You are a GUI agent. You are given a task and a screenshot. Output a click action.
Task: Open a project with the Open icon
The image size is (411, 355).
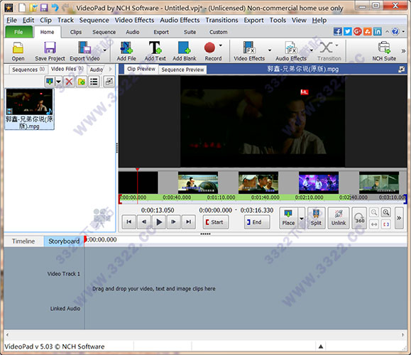pyautogui.click(x=18, y=51)
